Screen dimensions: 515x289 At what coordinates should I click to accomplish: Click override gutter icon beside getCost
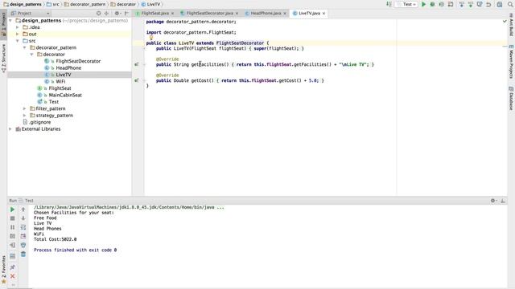pos(137,80)
